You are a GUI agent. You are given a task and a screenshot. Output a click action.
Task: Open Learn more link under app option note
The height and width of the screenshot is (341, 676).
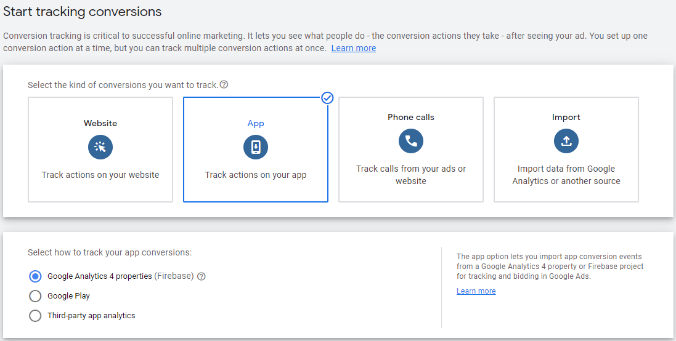point(476,291)
